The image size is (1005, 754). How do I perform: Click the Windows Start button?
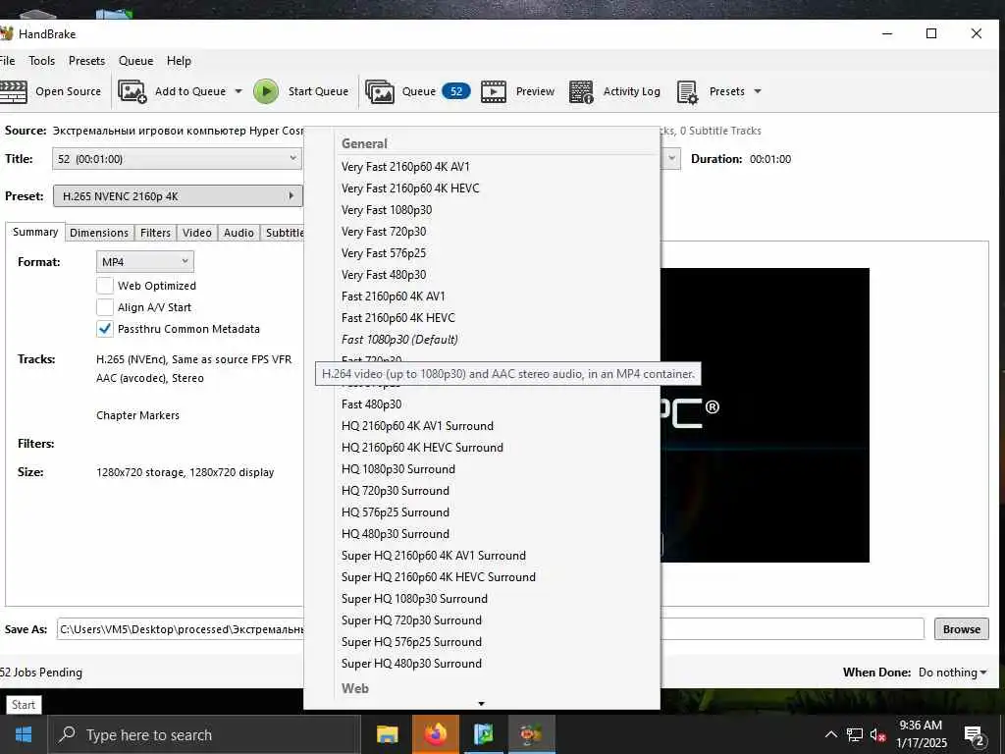[24, 734]
